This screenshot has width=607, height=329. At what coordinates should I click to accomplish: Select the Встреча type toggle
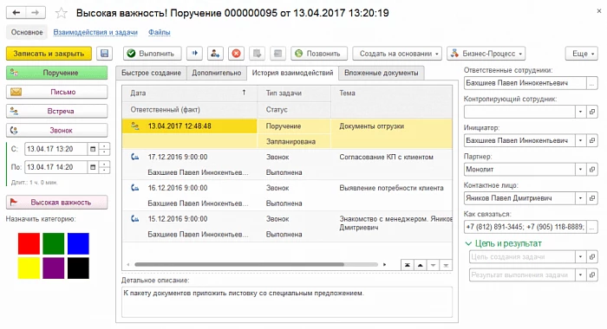(x=57, y=111)
